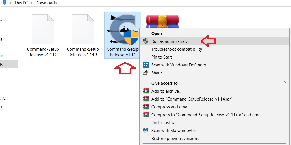Select Compress and email option

(x=171, y=107)
